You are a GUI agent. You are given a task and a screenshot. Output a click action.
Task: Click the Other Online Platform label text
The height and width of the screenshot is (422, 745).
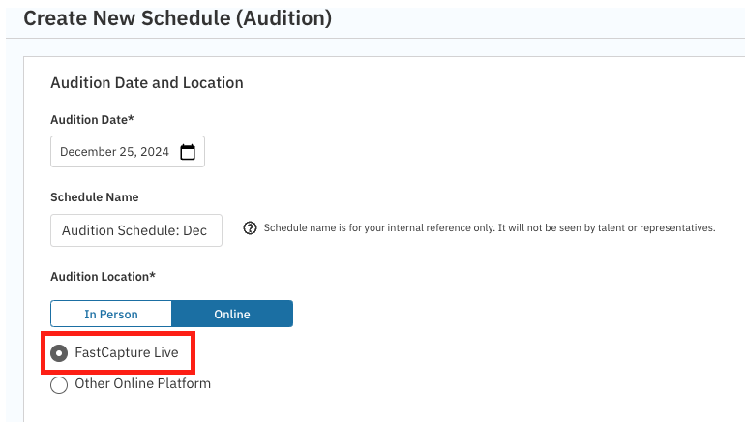tap(142, 383)
